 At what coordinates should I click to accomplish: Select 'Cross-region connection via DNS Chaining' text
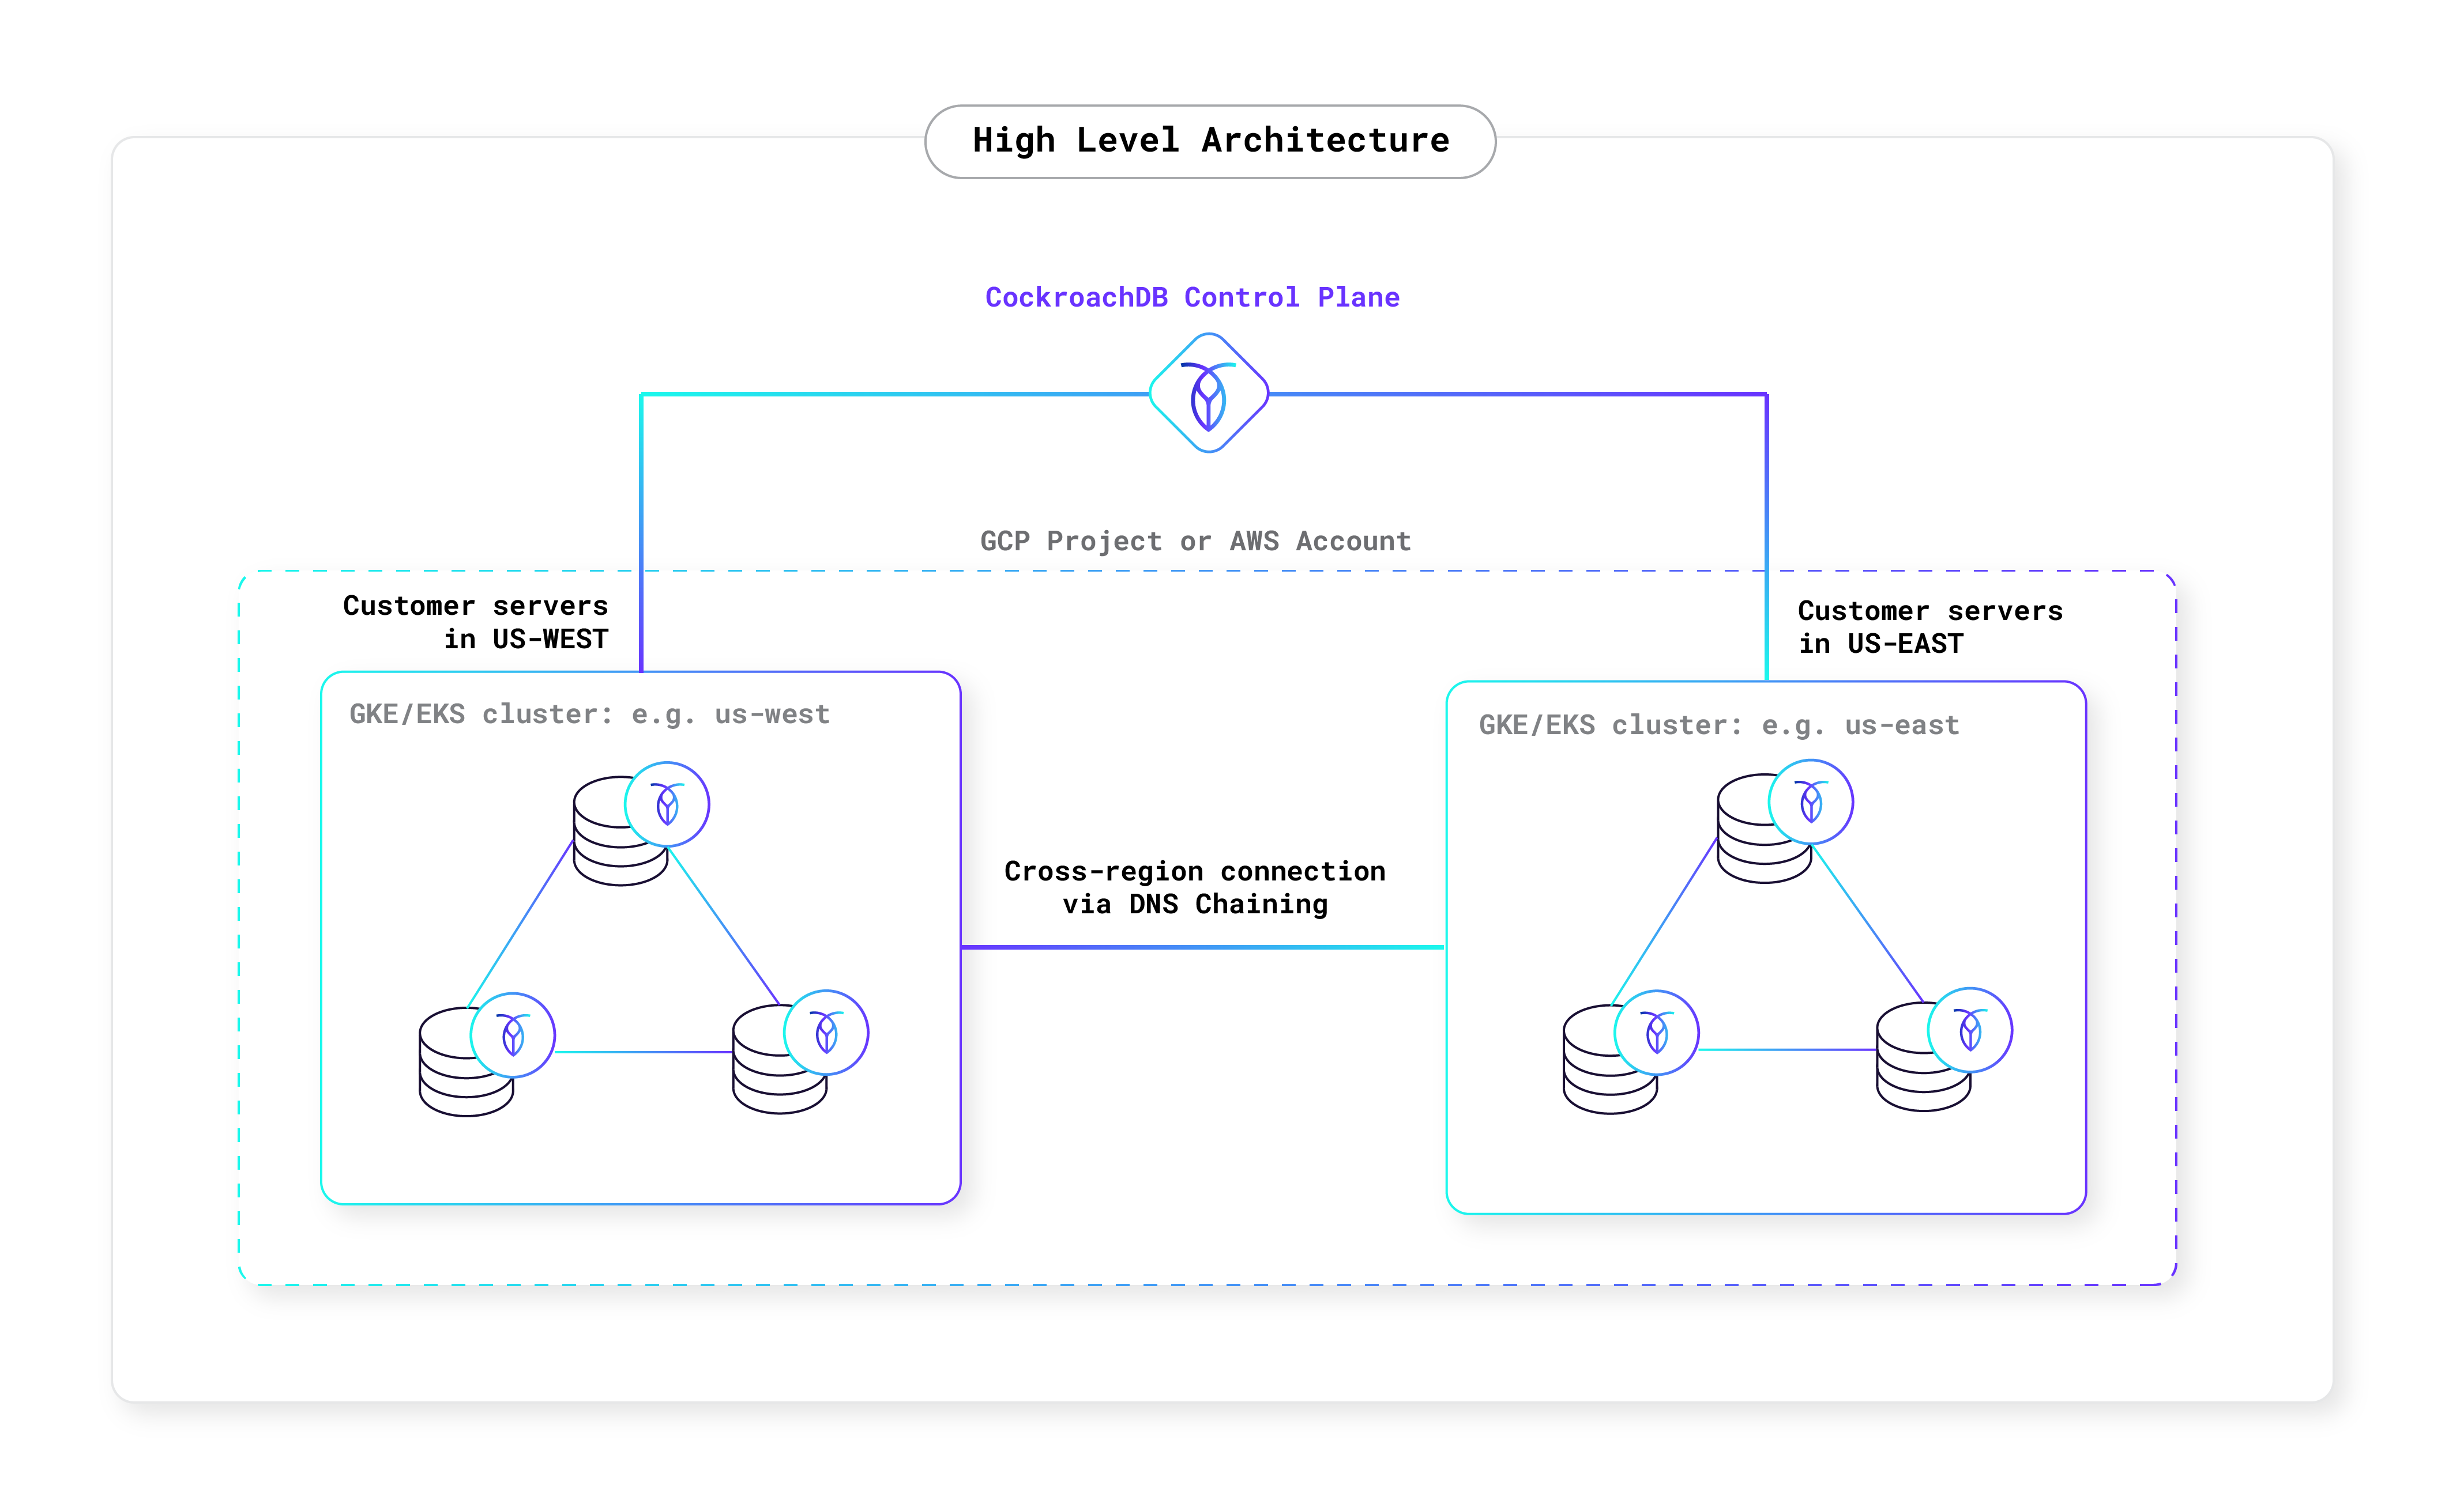(x=1195, y=887)
